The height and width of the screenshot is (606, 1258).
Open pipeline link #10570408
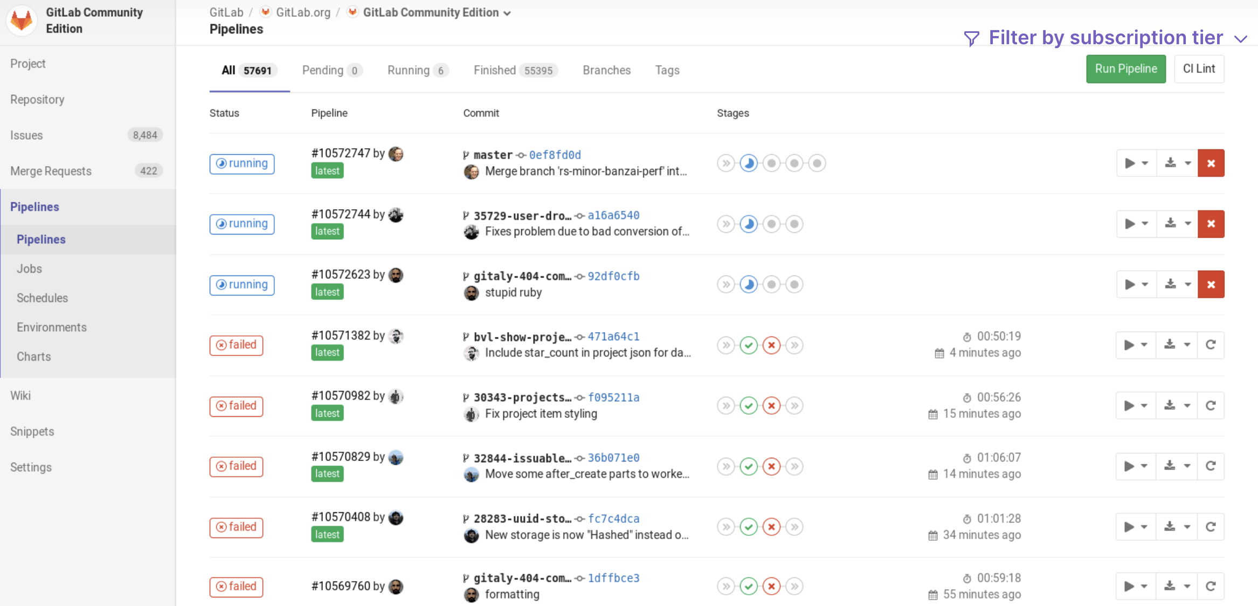pyautogui.click(x=340, y=517)
